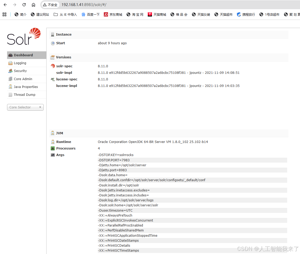This screenshot has width=300, height=254.
Task: Click the 'about 9 hours ago' start time
Action: tap(112, 43)
